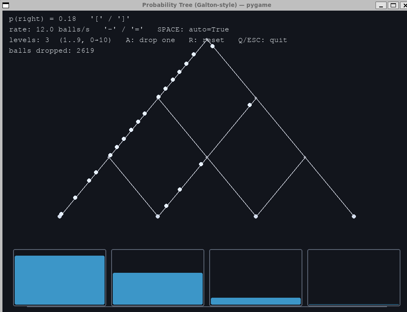The width and height of the screenshot is (407, 312).
Task: Click the rightmost bottom leaf node of the tree
Action: (354, 216)
